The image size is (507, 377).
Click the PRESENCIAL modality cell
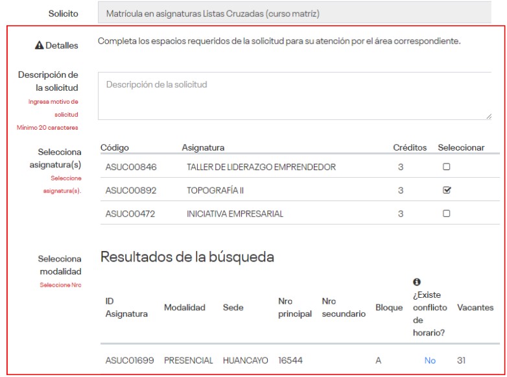(x=189, y=359)
